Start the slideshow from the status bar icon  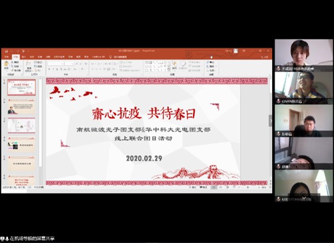234,187
